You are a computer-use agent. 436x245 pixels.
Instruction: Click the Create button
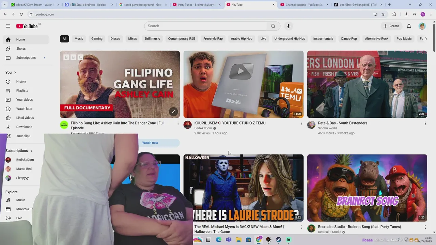point(391,26)
